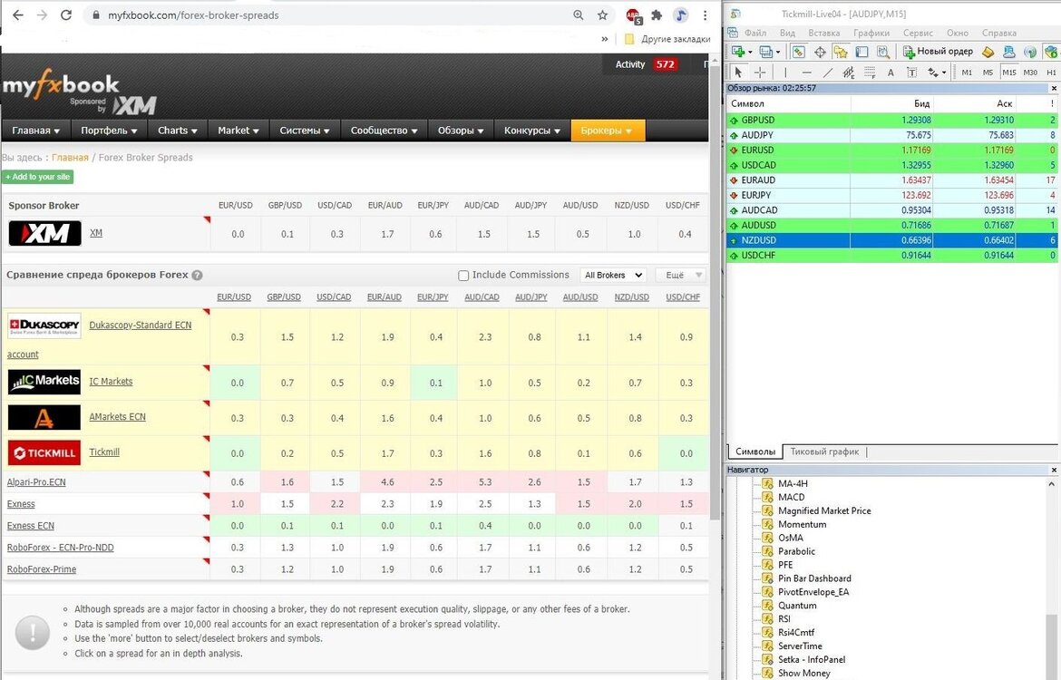Open the Charts menu on myfxbook
Screen dimensions: 1061x680
pos(177,131)
